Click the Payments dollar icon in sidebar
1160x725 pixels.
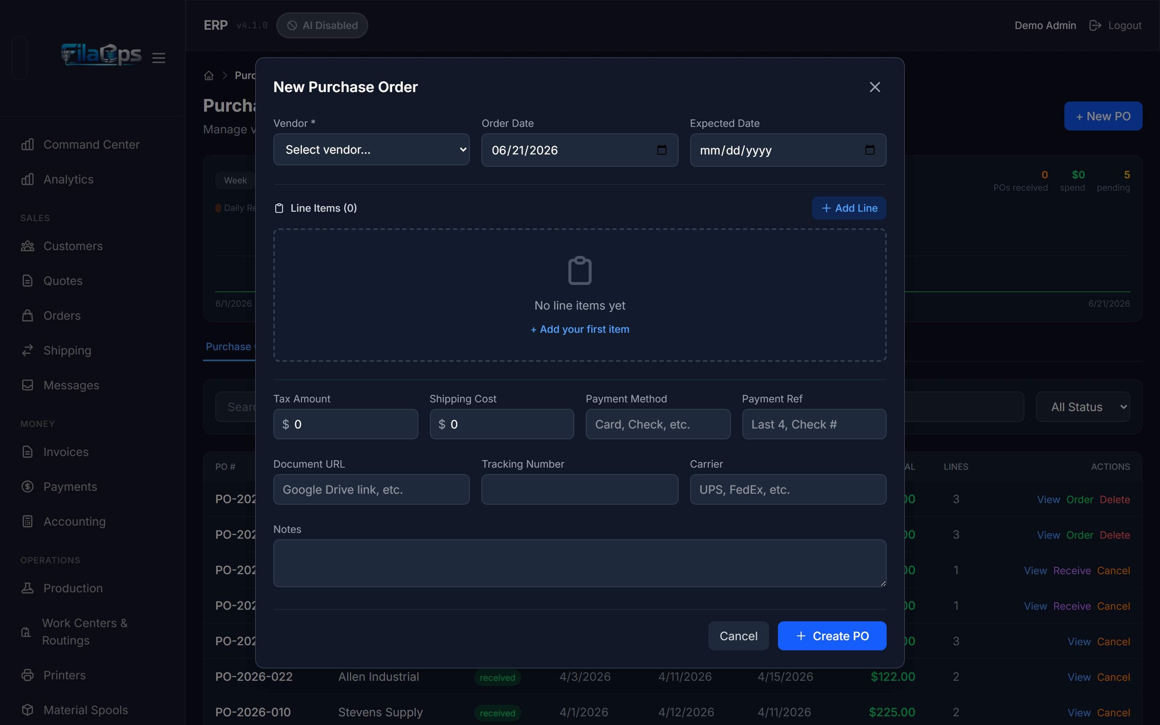click(27, 486)
